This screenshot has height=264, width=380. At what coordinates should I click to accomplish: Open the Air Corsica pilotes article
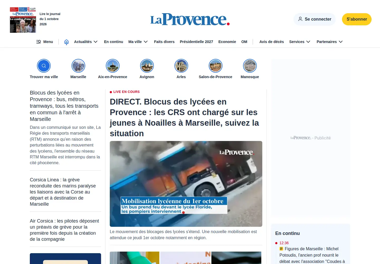tap(64, 230)
